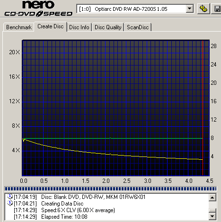The image size is (221, 222).
Task: Click the floppy disk save icon
Action: pyautogui.click(x=217, y=8)
